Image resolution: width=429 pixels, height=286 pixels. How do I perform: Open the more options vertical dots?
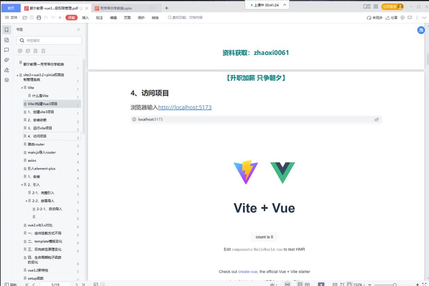417,17
